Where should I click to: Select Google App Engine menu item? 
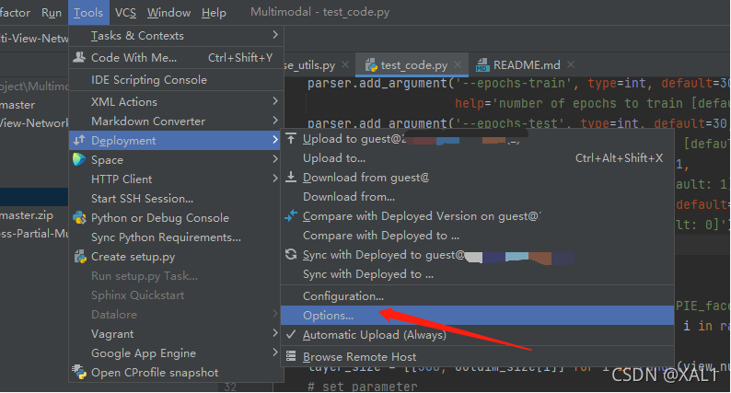pyautogui.click(x=176, y=353)
